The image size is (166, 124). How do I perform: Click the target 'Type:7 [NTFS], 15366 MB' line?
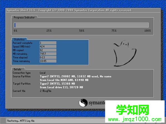[x=57, y=84]
